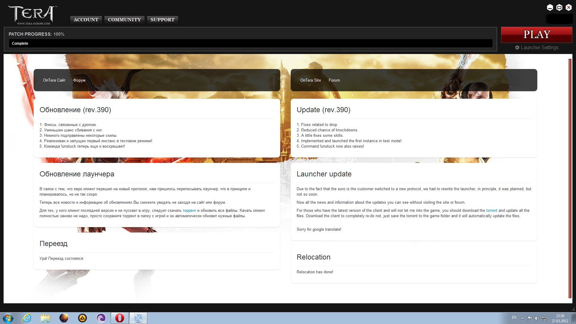Viewport: 576px width, 324px height.
Task: Open the ACCOUNT menu
Action: 86,20
